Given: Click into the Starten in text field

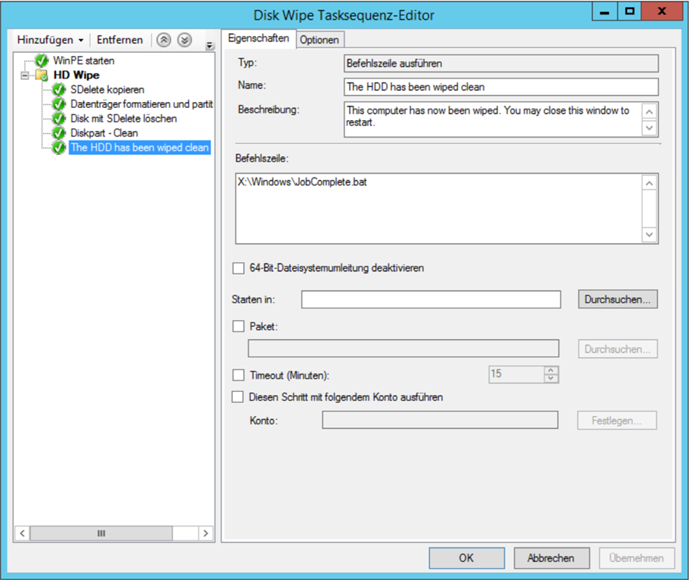Looking at the screenshot, I should (x=431, y=300).
